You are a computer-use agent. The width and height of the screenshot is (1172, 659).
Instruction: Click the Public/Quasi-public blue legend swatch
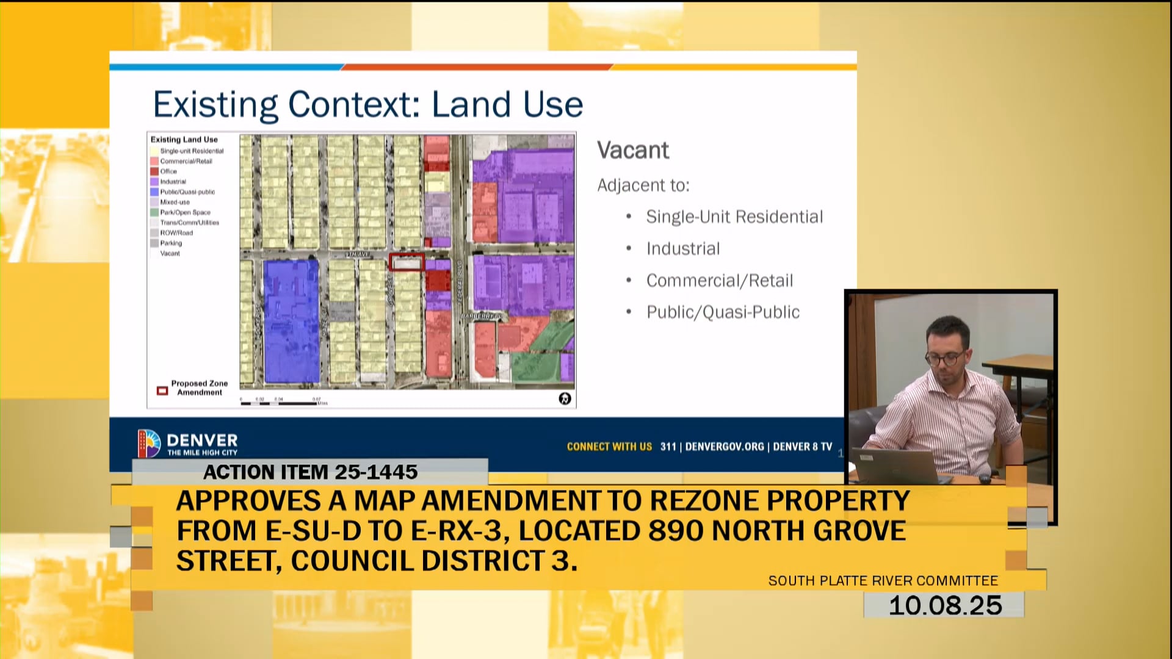154,192
